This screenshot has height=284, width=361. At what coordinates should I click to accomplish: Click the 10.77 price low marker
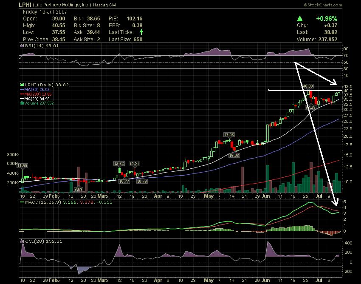click(124, 181)
